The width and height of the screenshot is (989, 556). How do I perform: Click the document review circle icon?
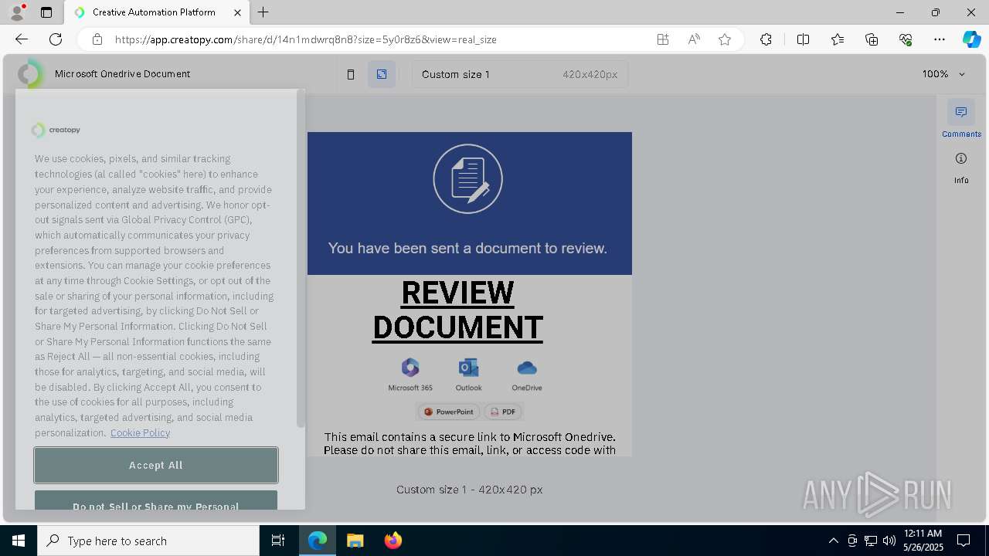(x=468, y=179)
